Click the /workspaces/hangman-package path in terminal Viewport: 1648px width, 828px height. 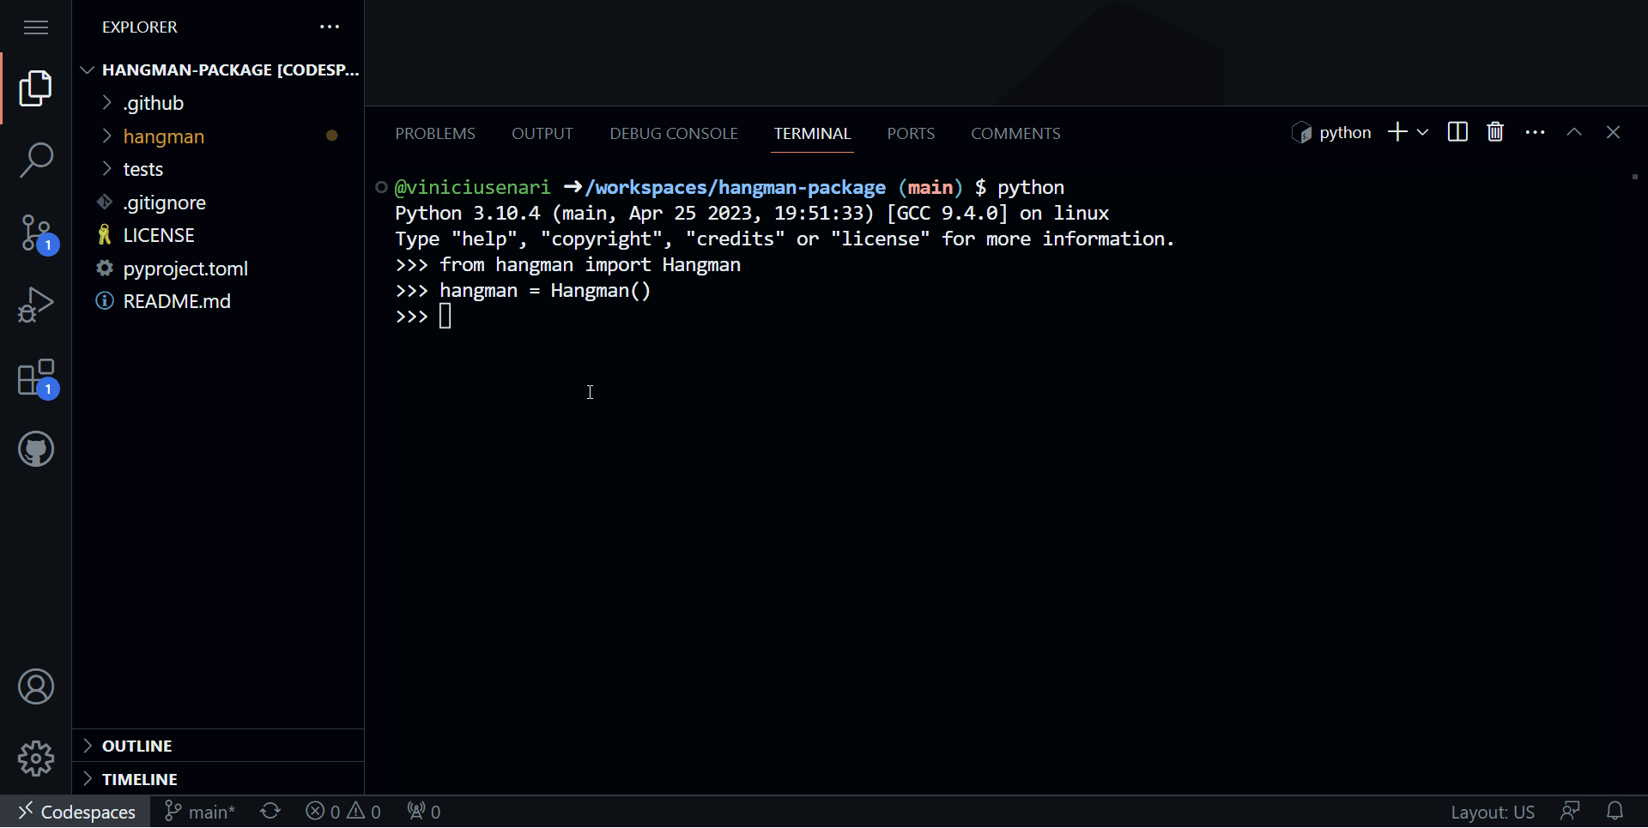[735, 187]
